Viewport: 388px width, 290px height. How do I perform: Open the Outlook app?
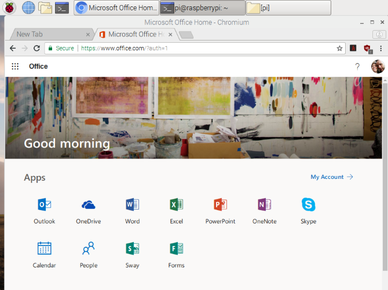[44, 205]
